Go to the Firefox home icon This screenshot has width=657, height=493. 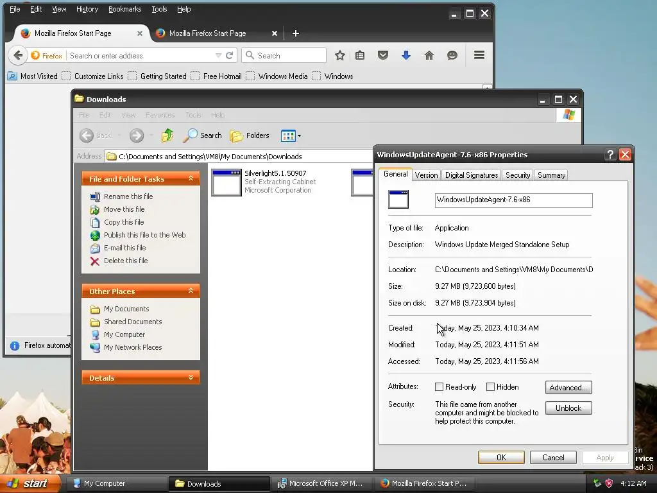(429, 55)
